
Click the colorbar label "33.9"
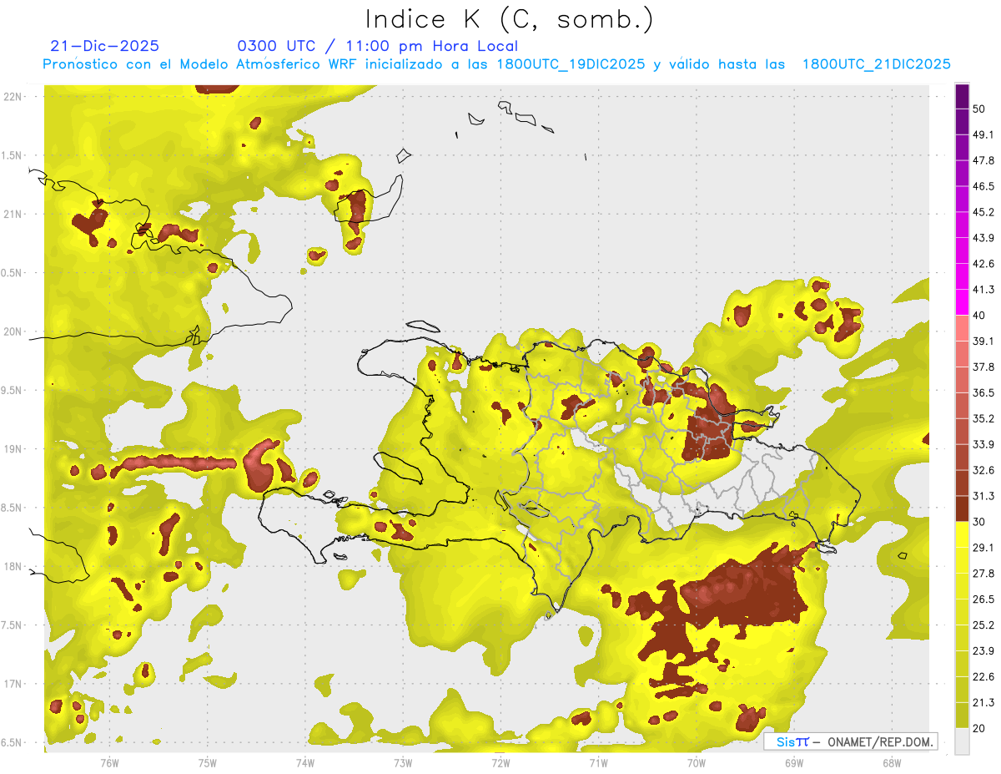tap(983, 444)
